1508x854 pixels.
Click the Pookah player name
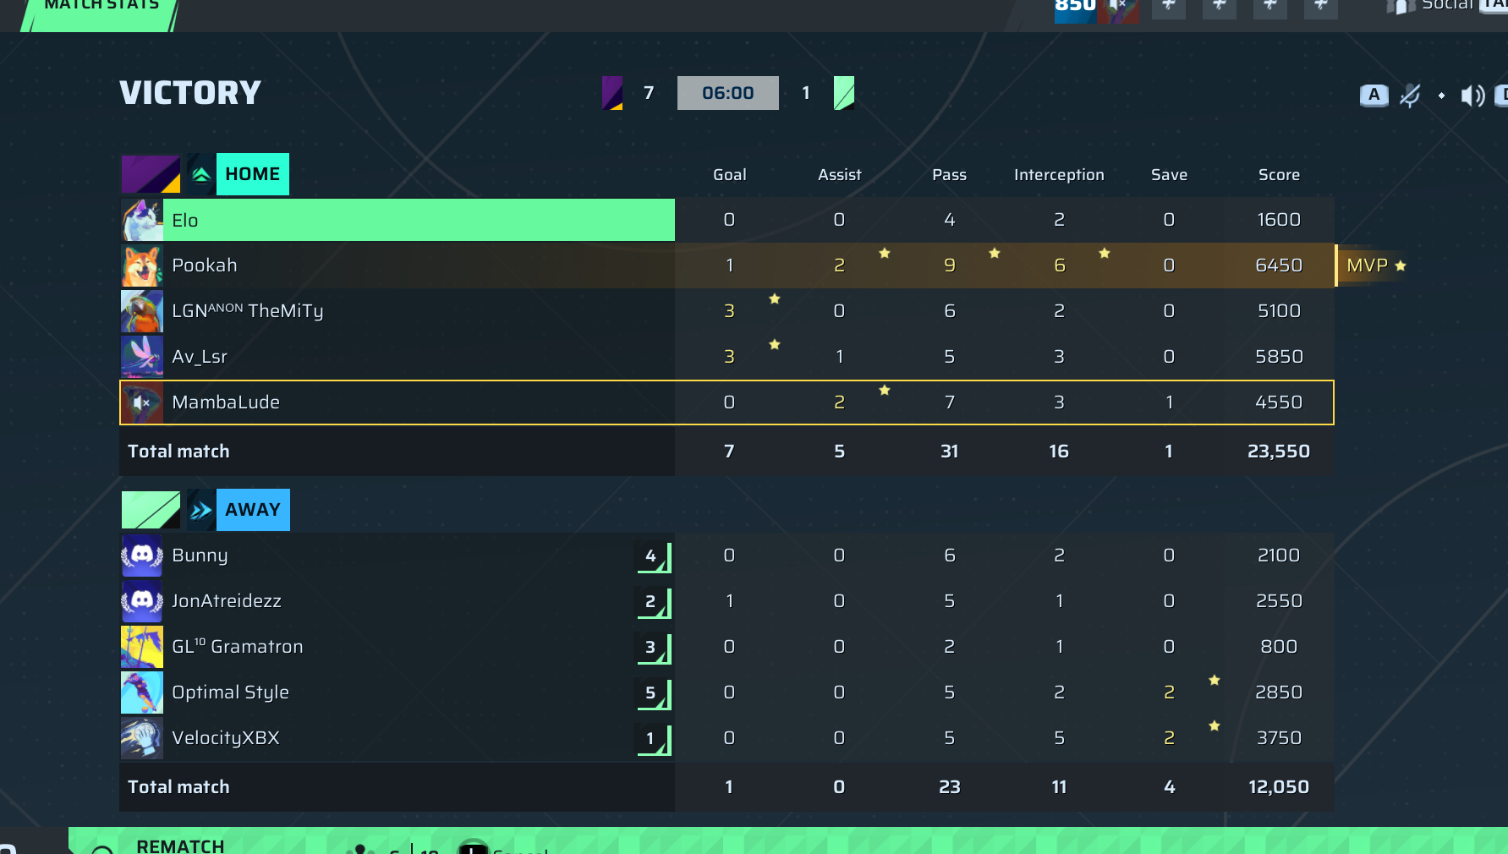click(205, 266)
